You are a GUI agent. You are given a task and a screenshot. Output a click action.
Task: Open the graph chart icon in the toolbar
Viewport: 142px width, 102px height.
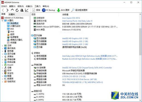pyautogui.click(x=27, y=10)
